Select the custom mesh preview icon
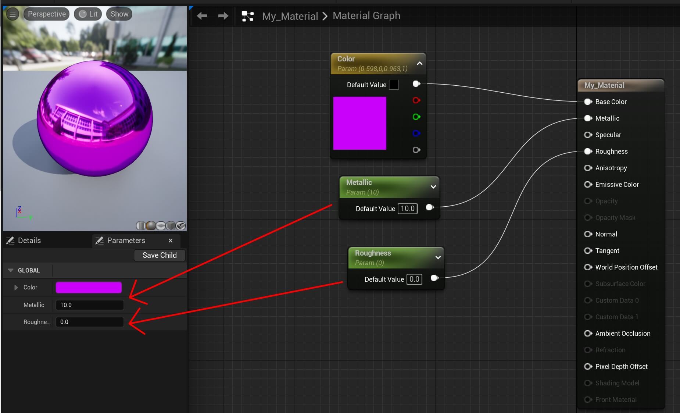Viewport: 680px width, 413px height. 180,225
